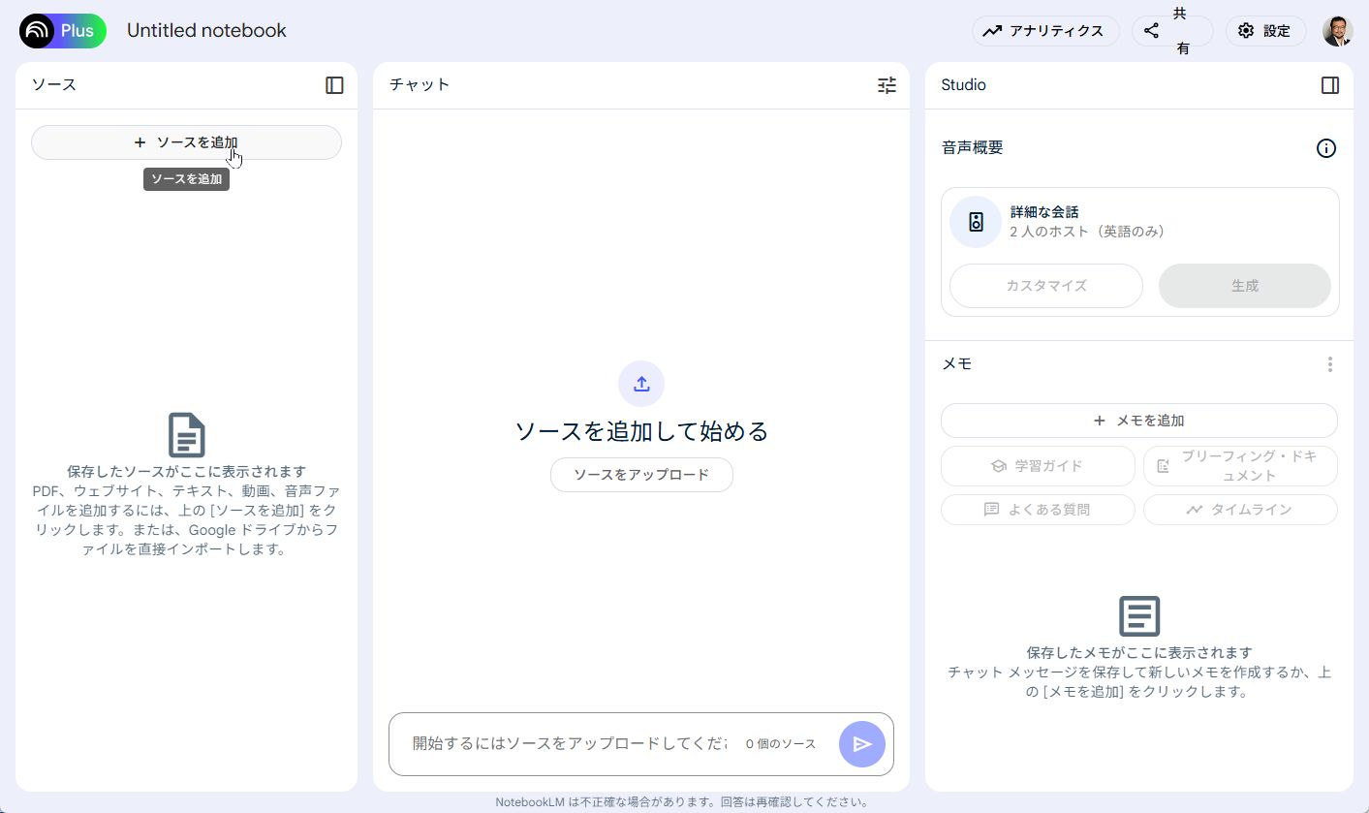Collapse the ソース panel
Image resolution: width=1369 pixels, height=813 pixels.
[333, 85]
